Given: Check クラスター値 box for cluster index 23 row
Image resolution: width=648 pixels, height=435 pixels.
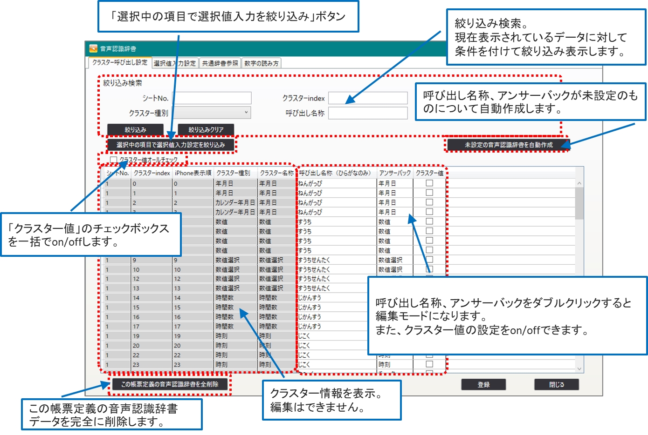Looking at the screenshot, I should point(429,364).
